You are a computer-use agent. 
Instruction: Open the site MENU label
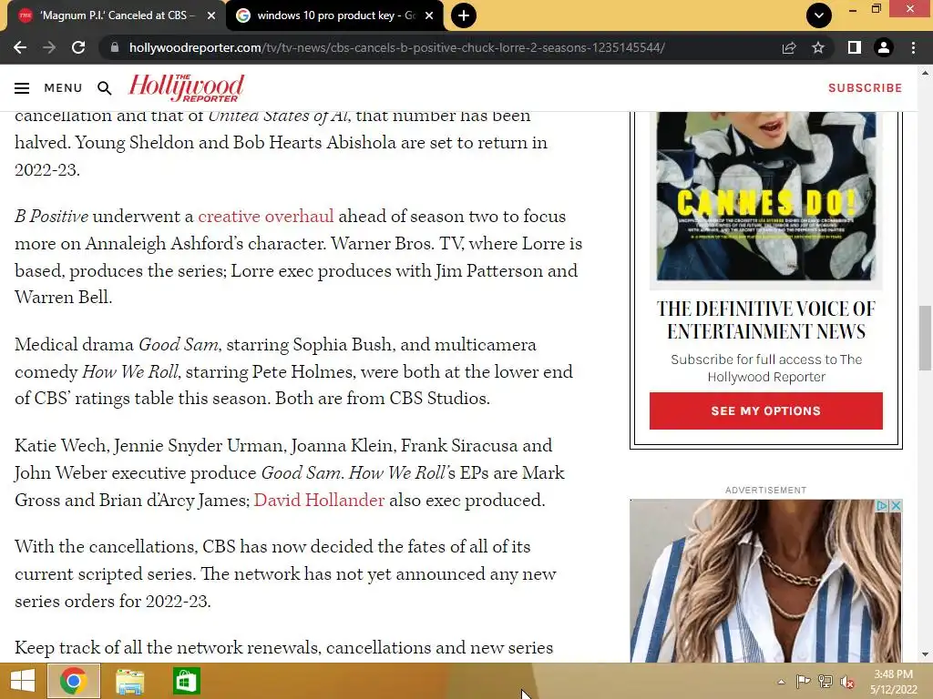[x=63, y=88]
